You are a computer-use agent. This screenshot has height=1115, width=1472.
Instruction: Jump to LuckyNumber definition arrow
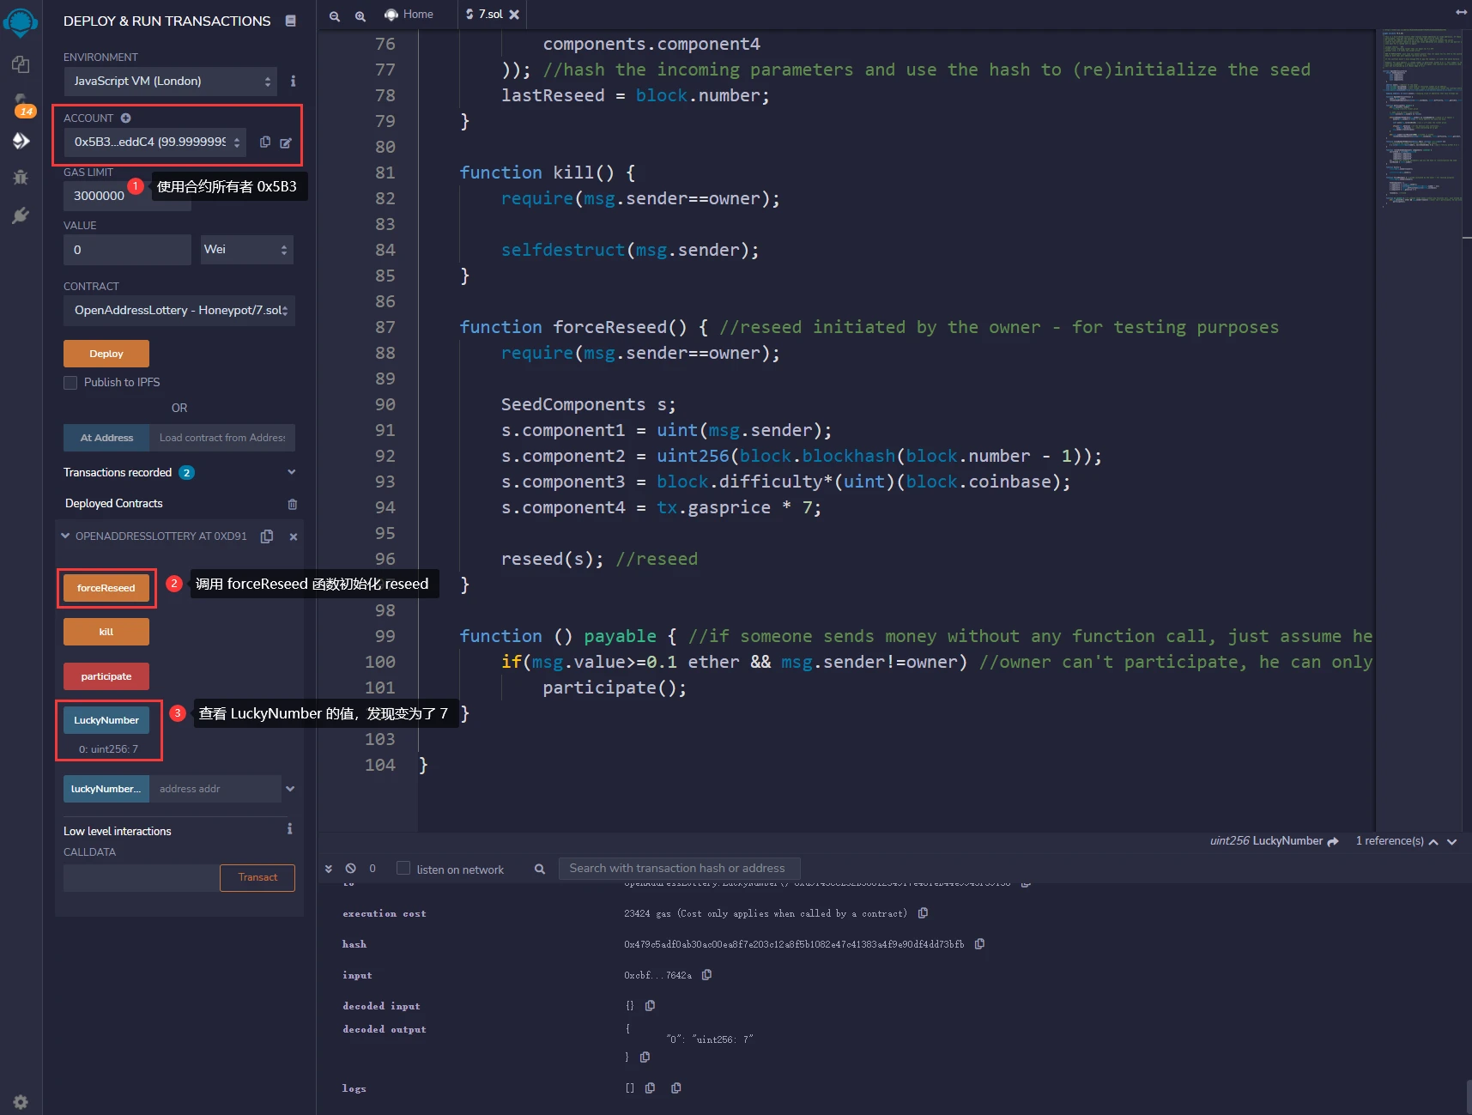[1333, 841]
